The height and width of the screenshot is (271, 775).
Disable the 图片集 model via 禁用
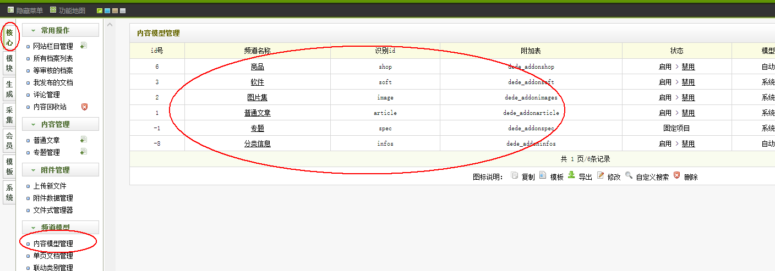(x=688, y=98)
